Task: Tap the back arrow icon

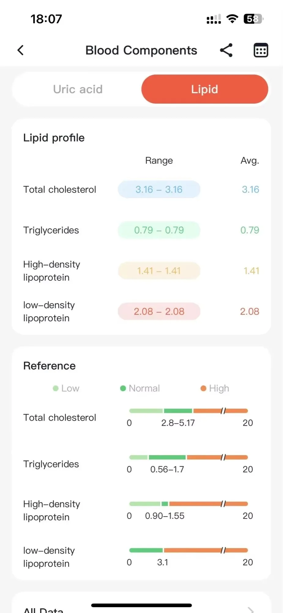Action: (x=20, y=50)
